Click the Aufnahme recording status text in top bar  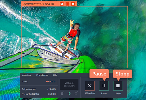point(39,4)
